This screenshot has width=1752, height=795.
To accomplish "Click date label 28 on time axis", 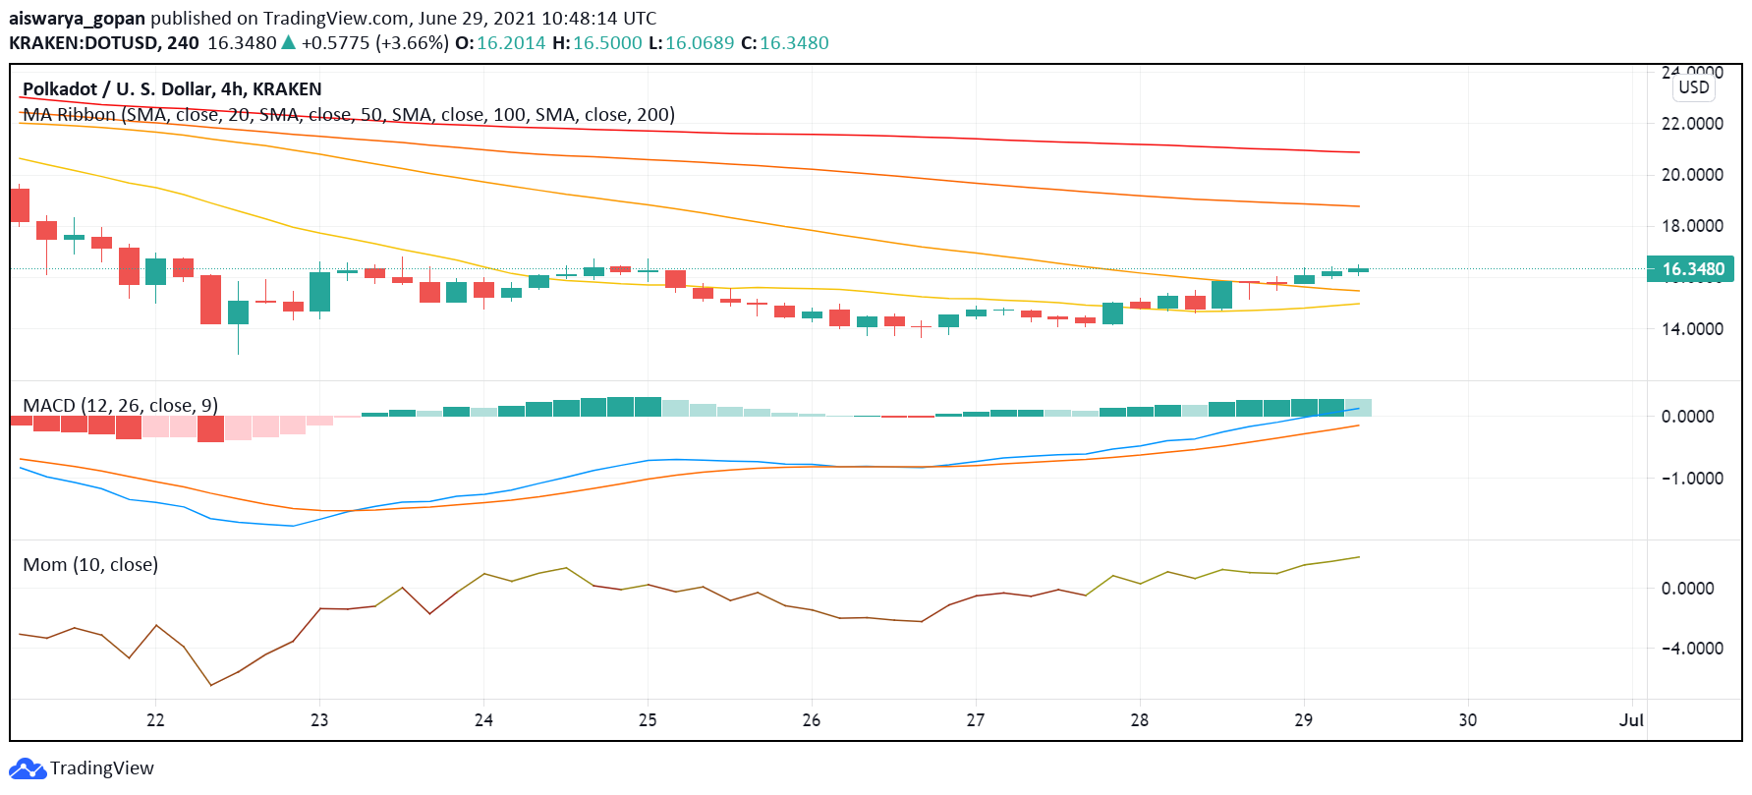I will tap(1140, 720).
